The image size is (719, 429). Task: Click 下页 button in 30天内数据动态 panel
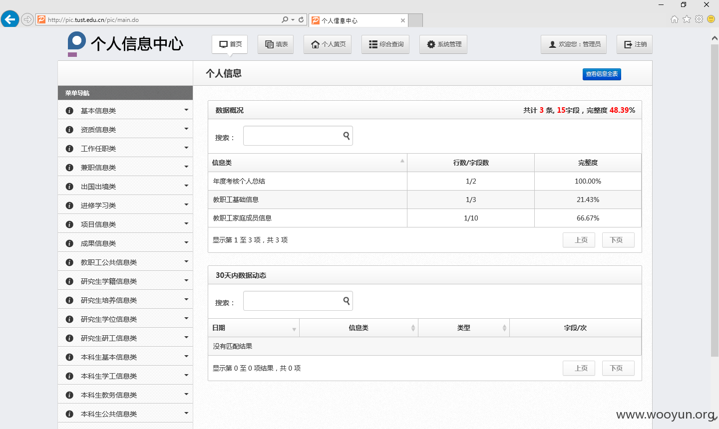pyautogui.click(x=618, y=368)
